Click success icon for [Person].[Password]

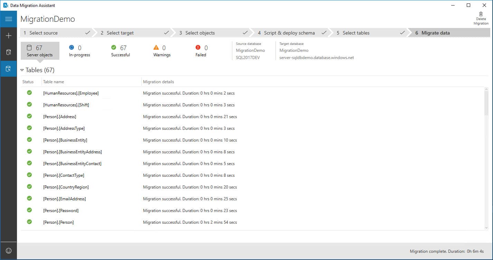(29, 210)
